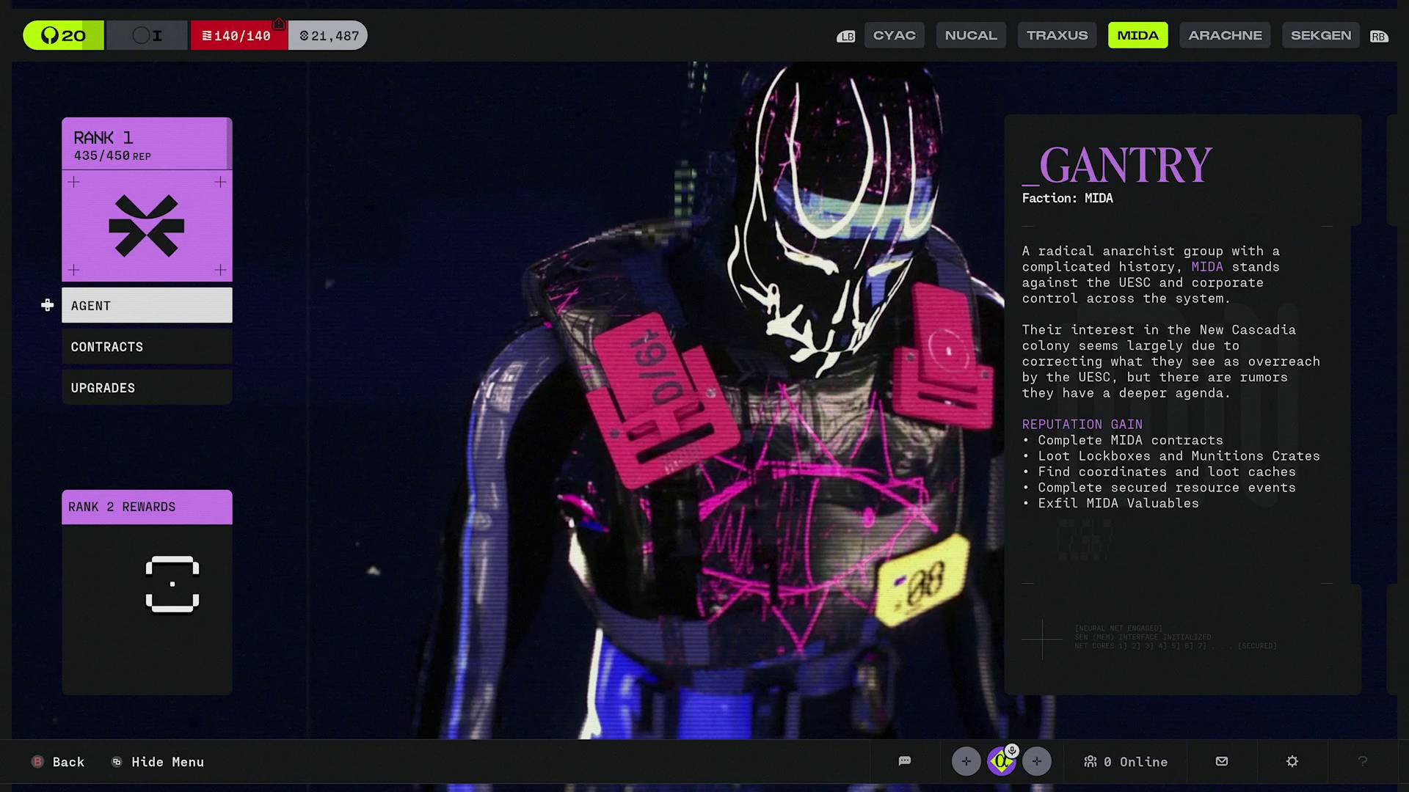Open the SEKGEN faction page
The width and height of the screenshot is (1409, 792).
tap(1320, 34)
